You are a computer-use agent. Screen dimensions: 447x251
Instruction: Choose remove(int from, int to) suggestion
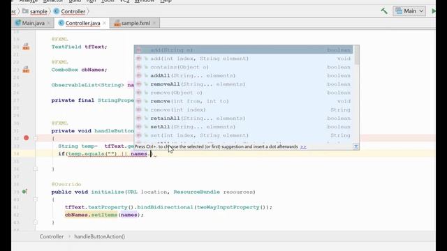(244, 101)
